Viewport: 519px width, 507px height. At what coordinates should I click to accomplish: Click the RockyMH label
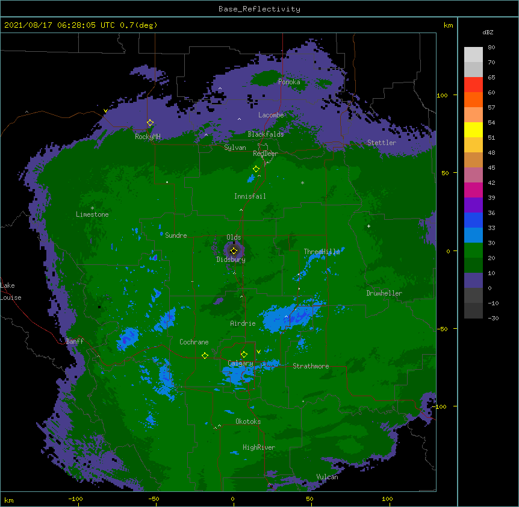pyautogui.click(x=148, y=137)
